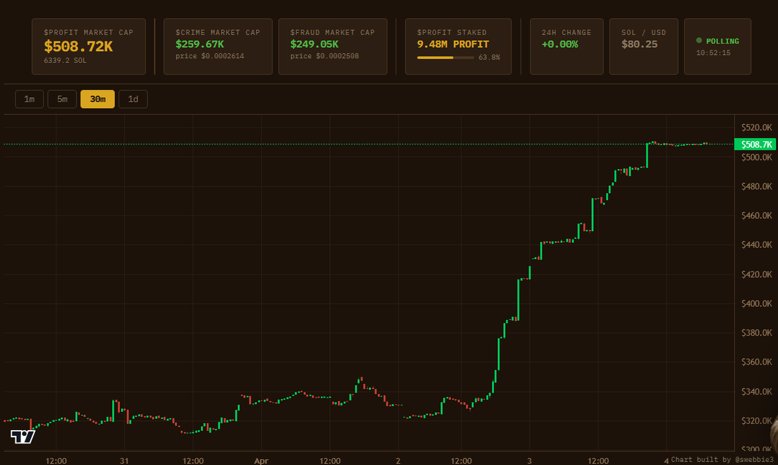Click the $520.0K price axis label
The image size is (778, 465).
(757, 128)
